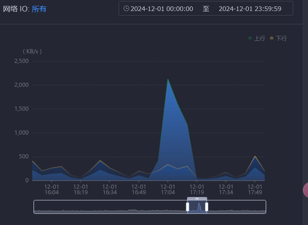Click the 17:04 upstream peak point

[168, 79]
